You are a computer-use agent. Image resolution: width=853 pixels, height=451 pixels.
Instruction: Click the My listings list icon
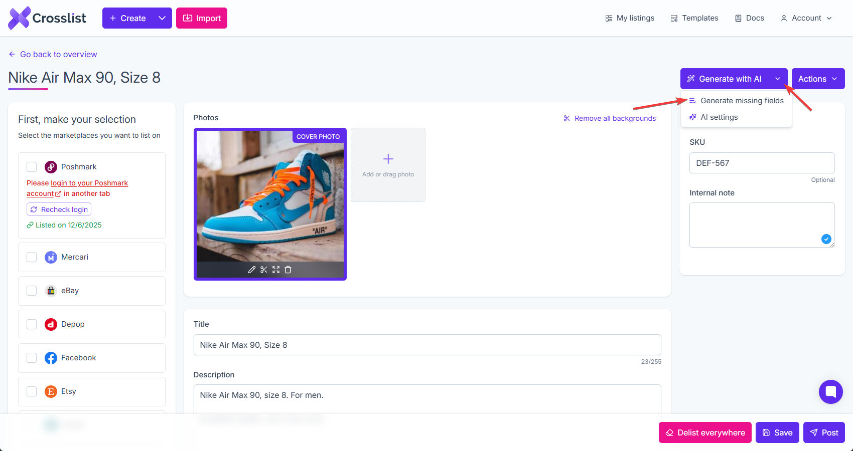[x=609, y=18]
